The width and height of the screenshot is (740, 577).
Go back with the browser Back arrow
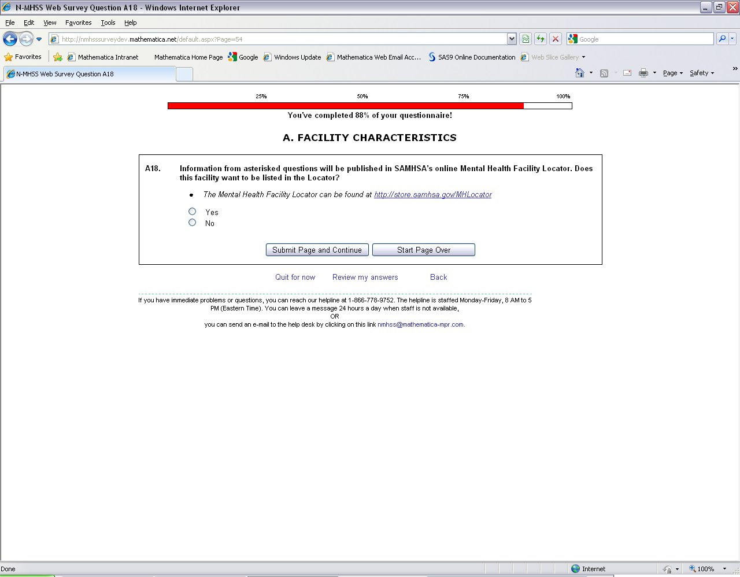pos(10,39)
